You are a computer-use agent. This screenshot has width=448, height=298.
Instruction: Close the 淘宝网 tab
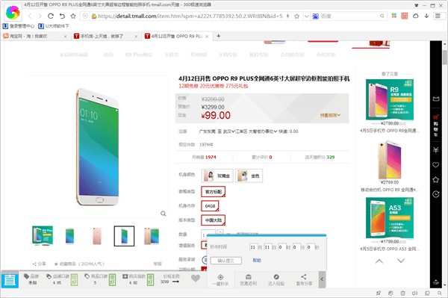tap(65, 37)
